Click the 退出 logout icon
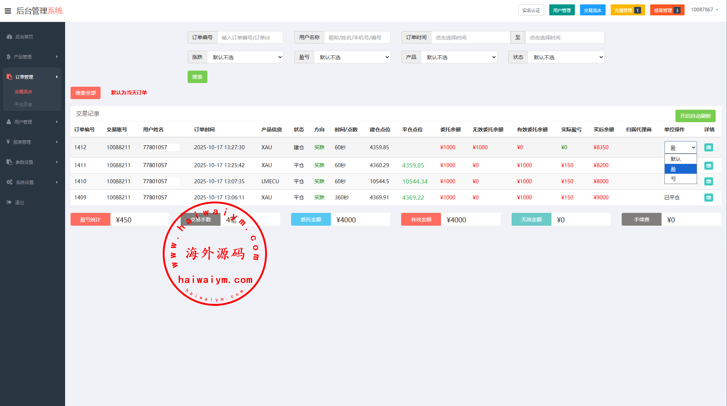This screenshot has width=727, height=406. (9, 202)
